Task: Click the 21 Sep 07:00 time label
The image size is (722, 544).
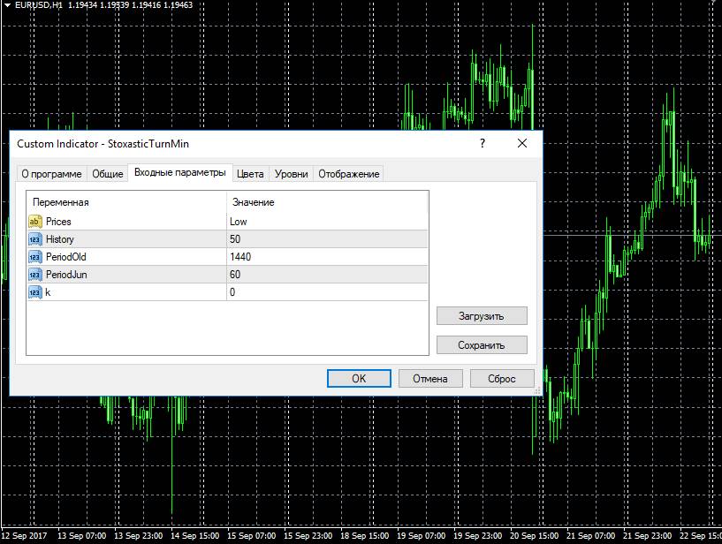Action: [591, 536]
